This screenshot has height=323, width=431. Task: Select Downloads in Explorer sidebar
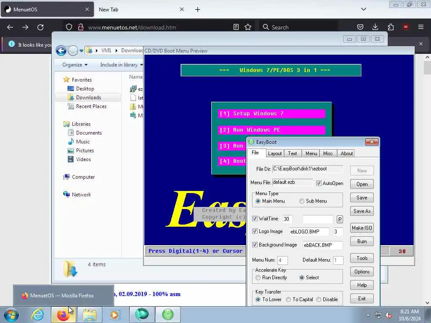[x=88, y=98]
